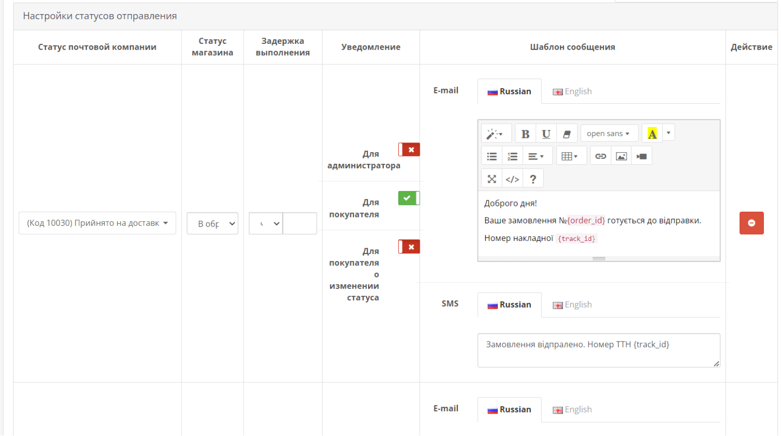Image resolution: width=781 pixels, height=436 pixels.
Task: Click the 'Настройки статусов отправления' heading
Action: [x=100, y=16]
